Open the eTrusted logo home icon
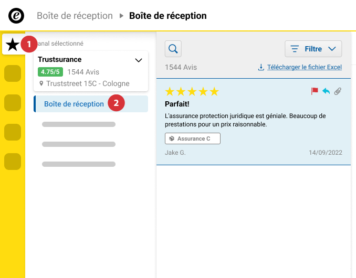 point(16,16)
